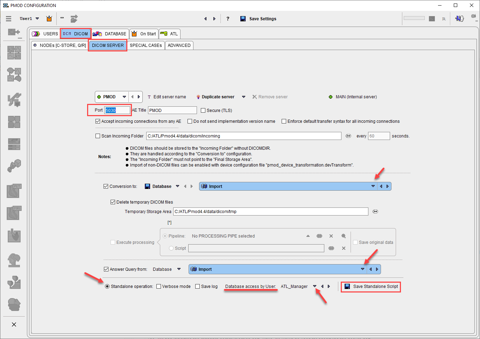
Task: Switch to the DATABASE tab
Action: pyautogui.click(x=110, y=34)
